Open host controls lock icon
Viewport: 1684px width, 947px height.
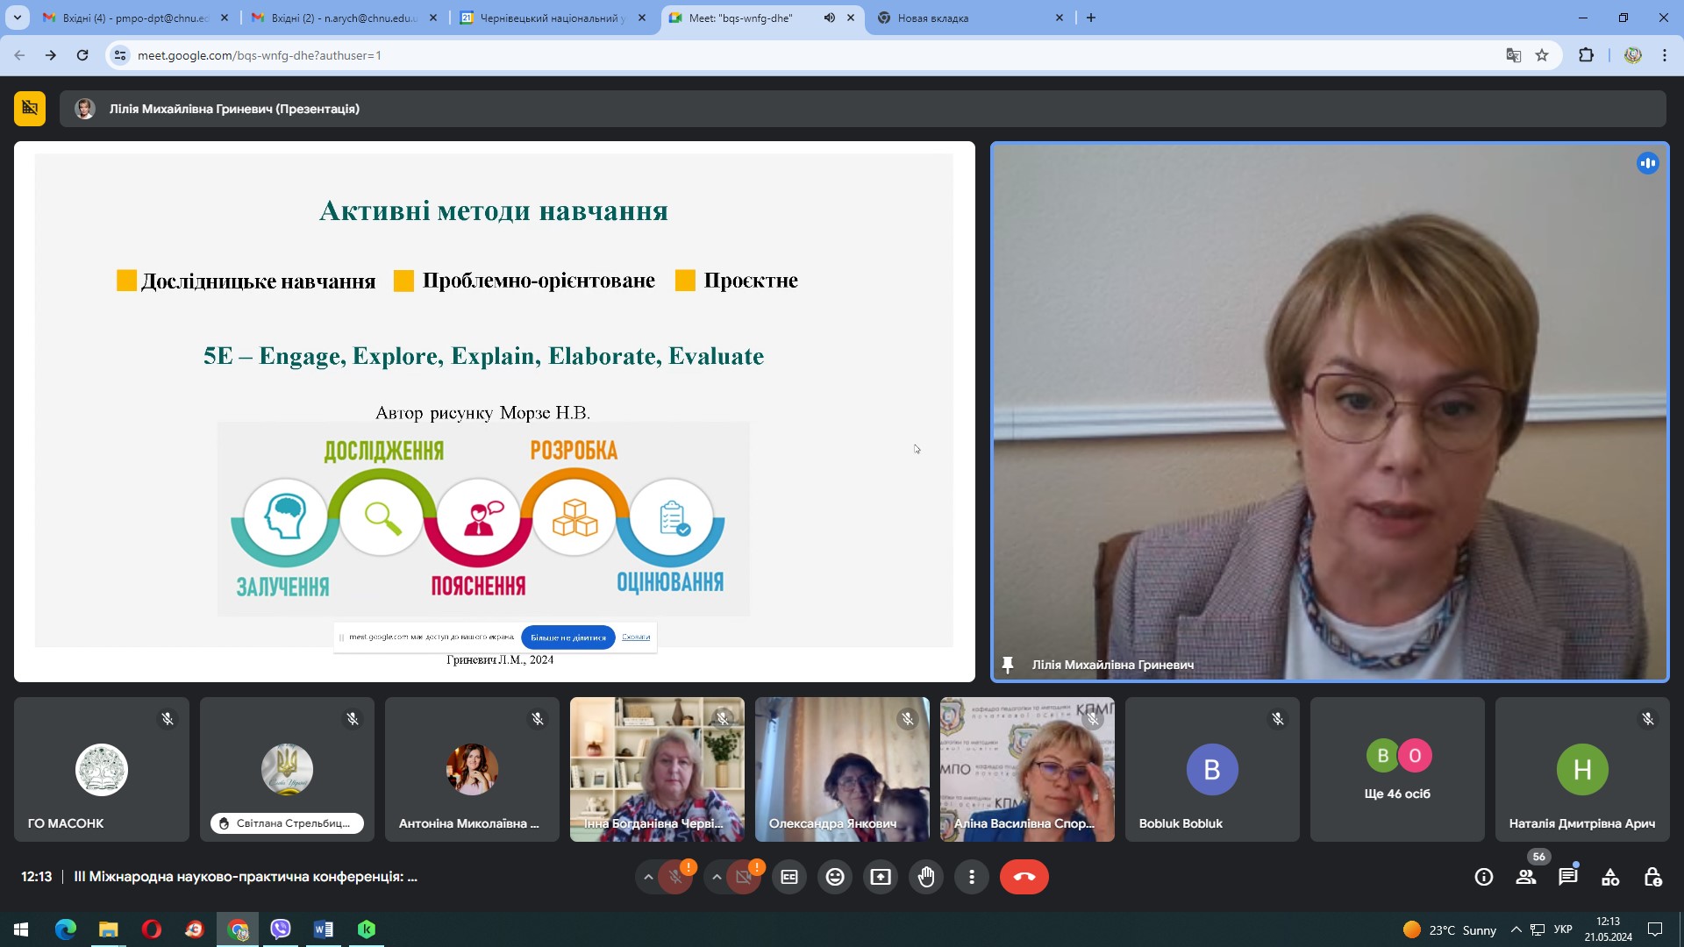1652,877
